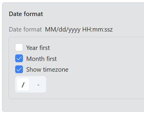The image size is (144, 113).
Task: Click the 'Year first' label text
Action: tap(38, 48)
